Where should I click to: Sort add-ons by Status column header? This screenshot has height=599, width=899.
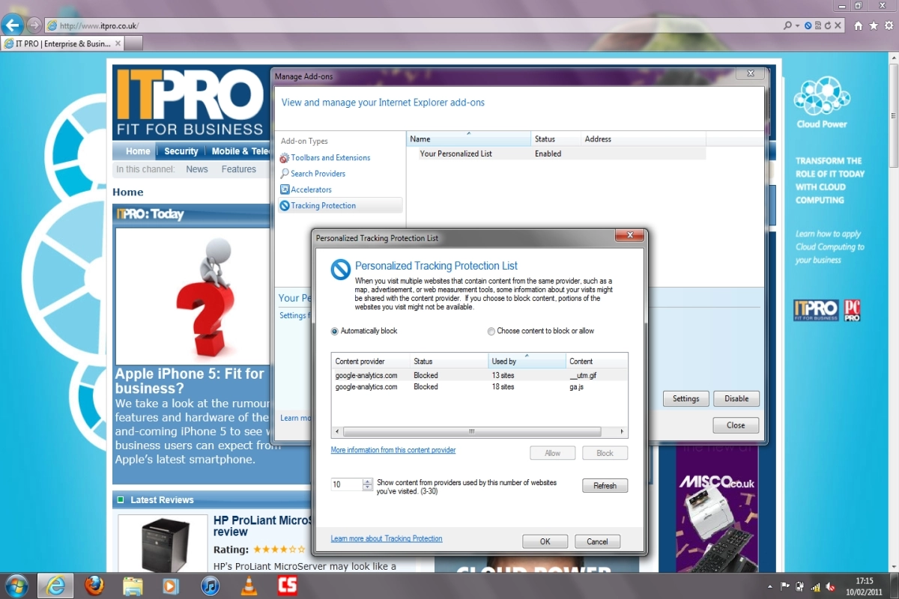tap(556, 139)
